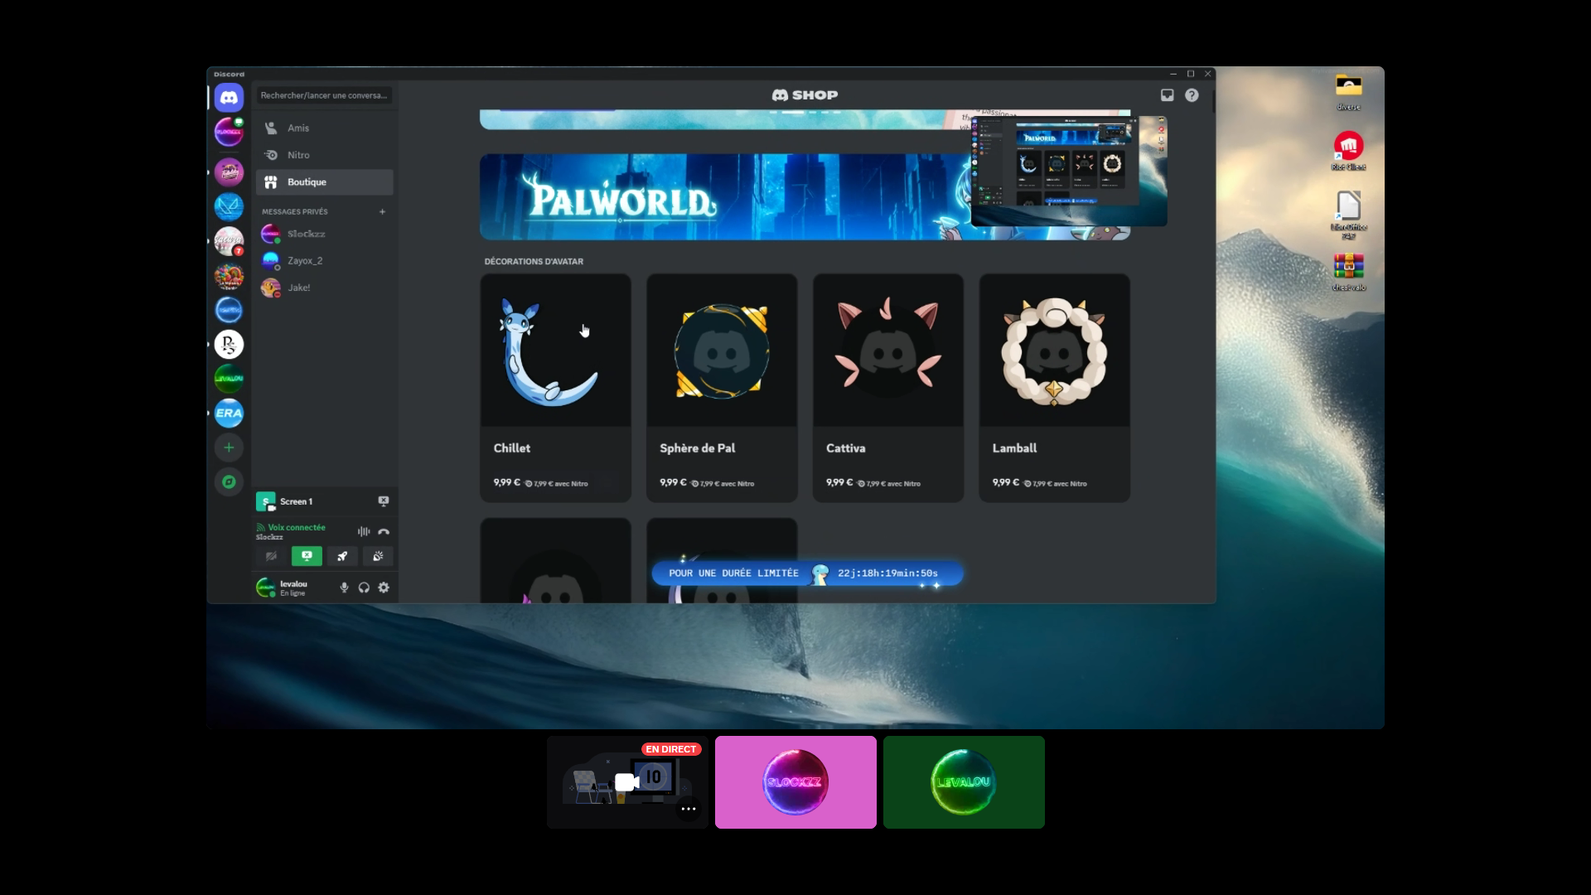Click the stream picture-in-picture preview

1069,171
